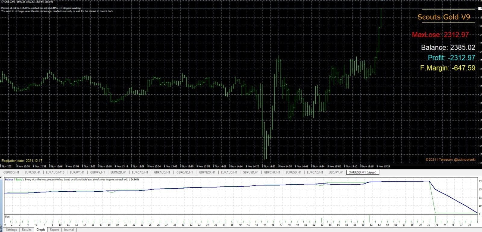Click the Telegram @jacknguyenkt copyright text
Screen dimensions: 482x232
click(x=450, y=159)
